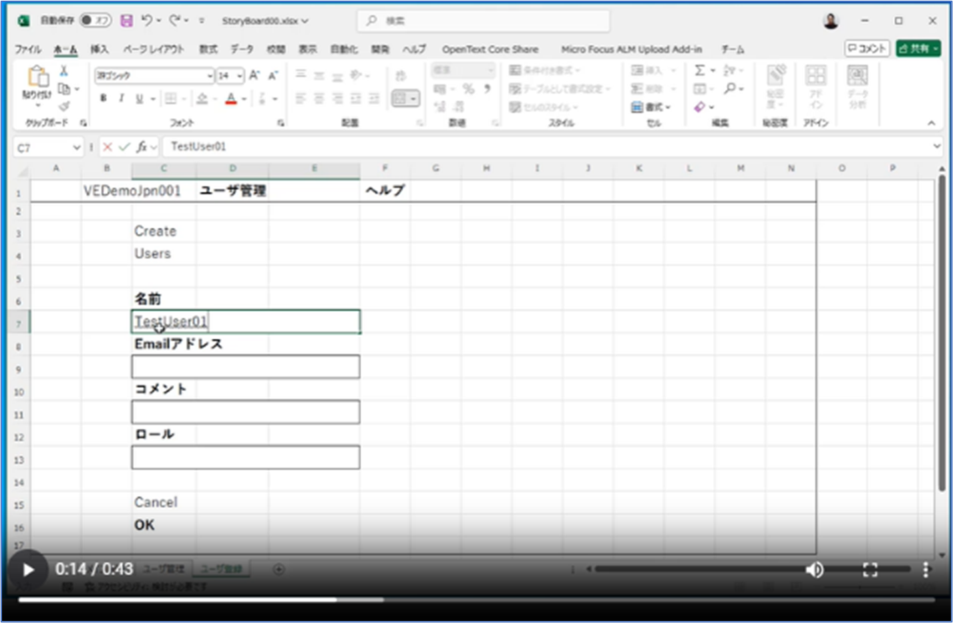Click the コメント button

point(867,49)
